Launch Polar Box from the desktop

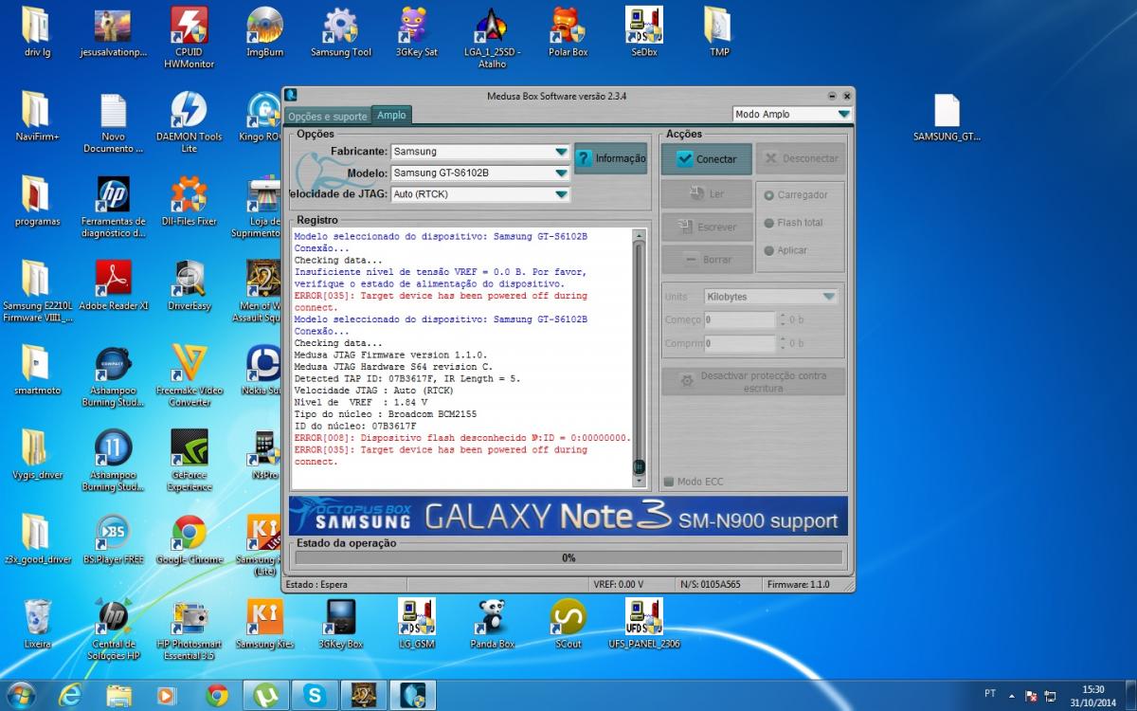[568, 33]
